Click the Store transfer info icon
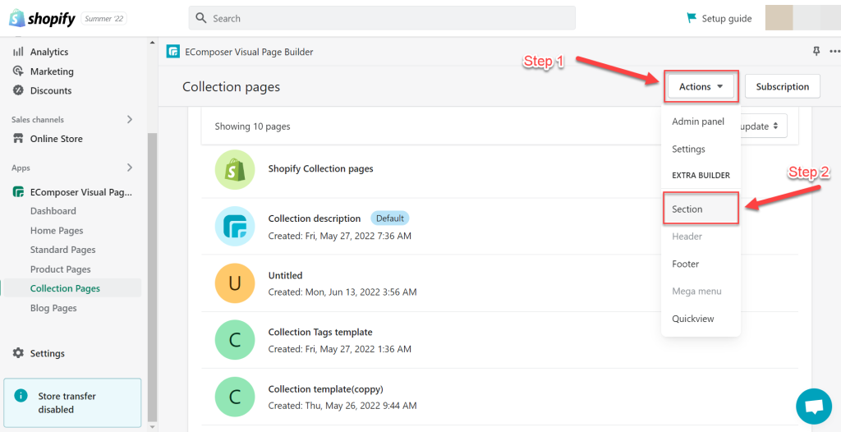 [21, 396]
